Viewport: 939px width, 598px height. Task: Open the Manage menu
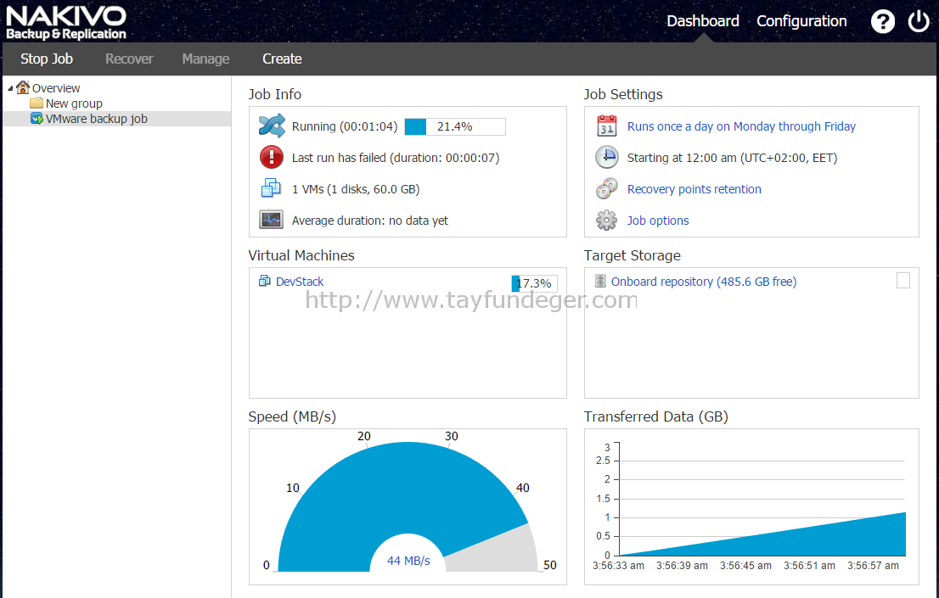pos(205,59)
